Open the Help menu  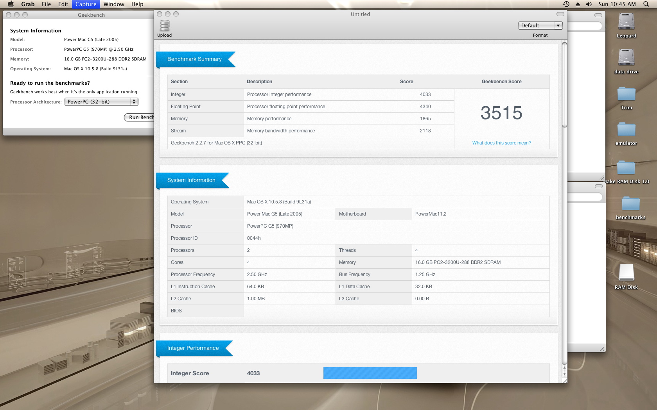(137, 4)
